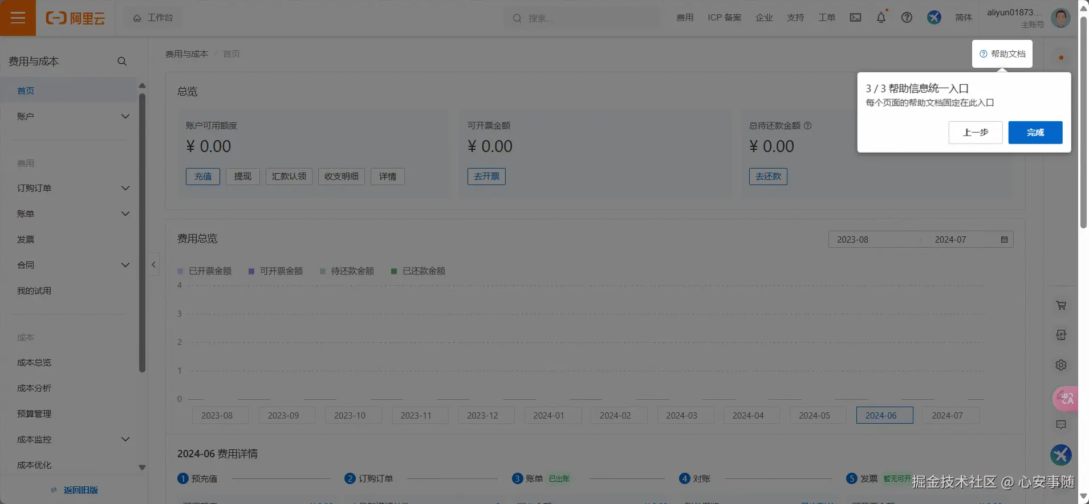Open the 工作台 console home
Image resolution: width=1089 pixels, height=504 pixels.
(x=153, y=18)
